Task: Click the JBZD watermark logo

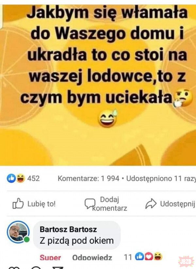Action: pyautogui.click(x=186, y=261)
